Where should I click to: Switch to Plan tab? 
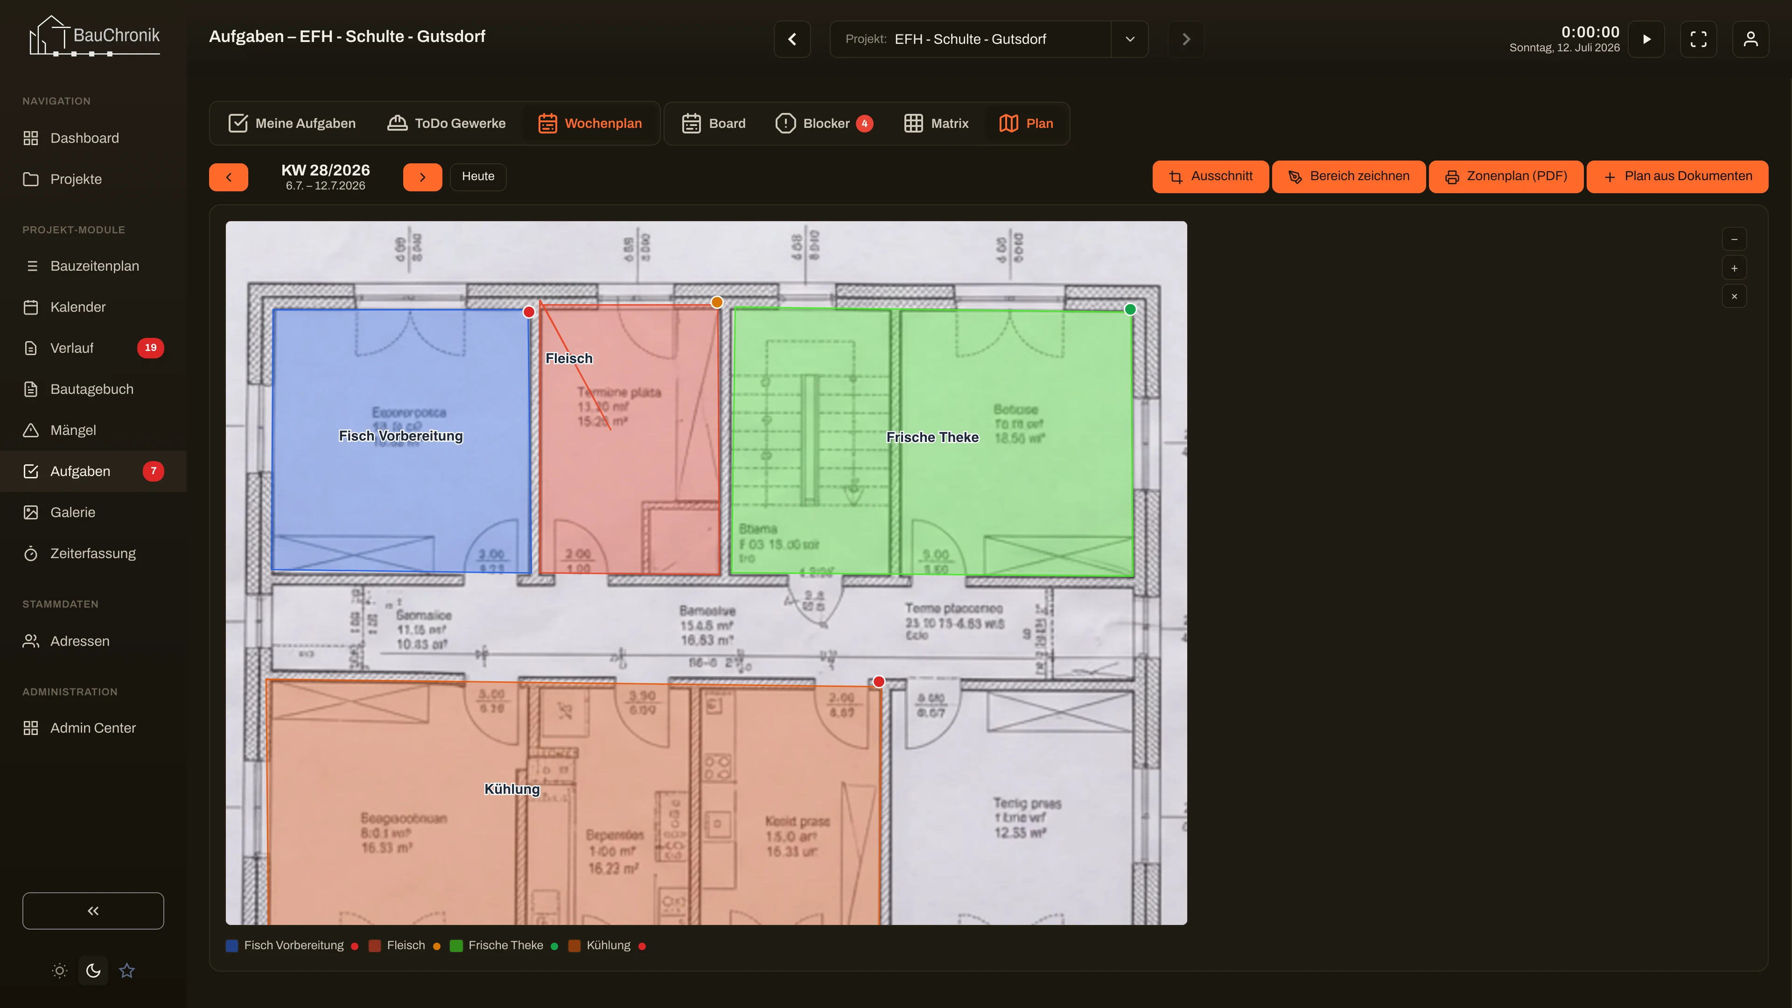tap(1026, 123)
